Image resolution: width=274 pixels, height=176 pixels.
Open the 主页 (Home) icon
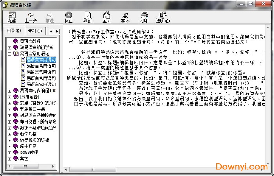(x=106, y=15)
